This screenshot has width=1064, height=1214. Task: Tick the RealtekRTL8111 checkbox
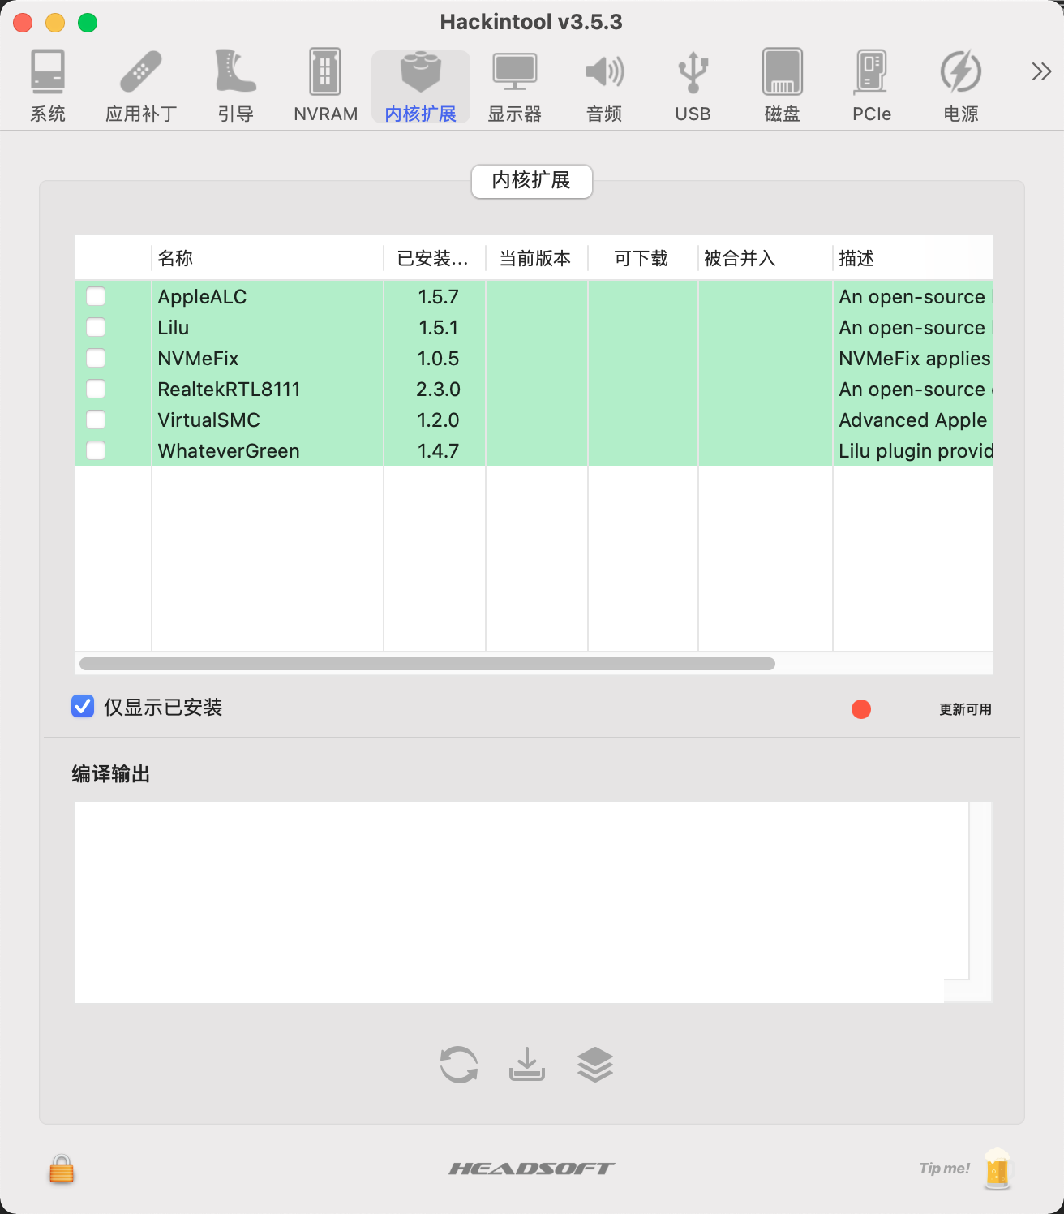pos(96,389)
